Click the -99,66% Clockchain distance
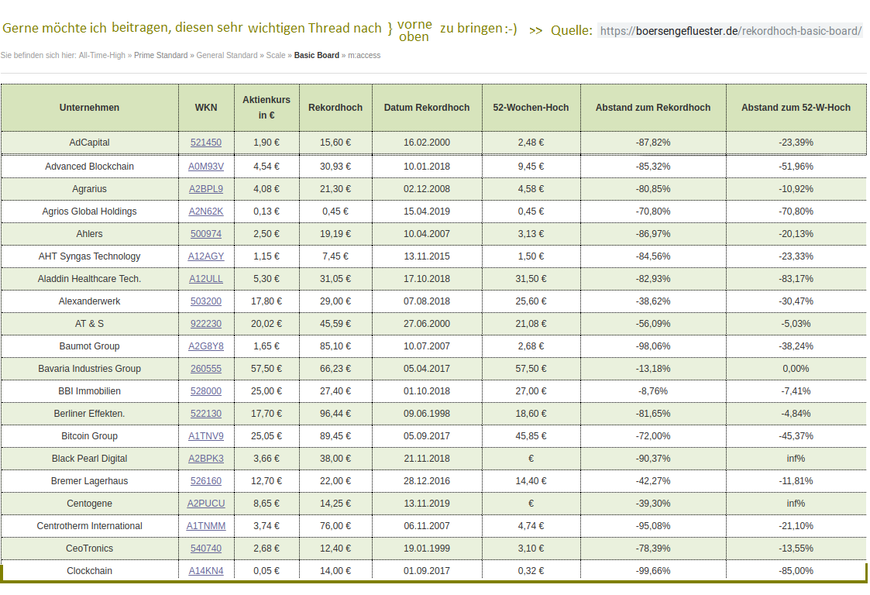Image resolution: width=870 pixels, height=595 pixels. pos(653,571)
